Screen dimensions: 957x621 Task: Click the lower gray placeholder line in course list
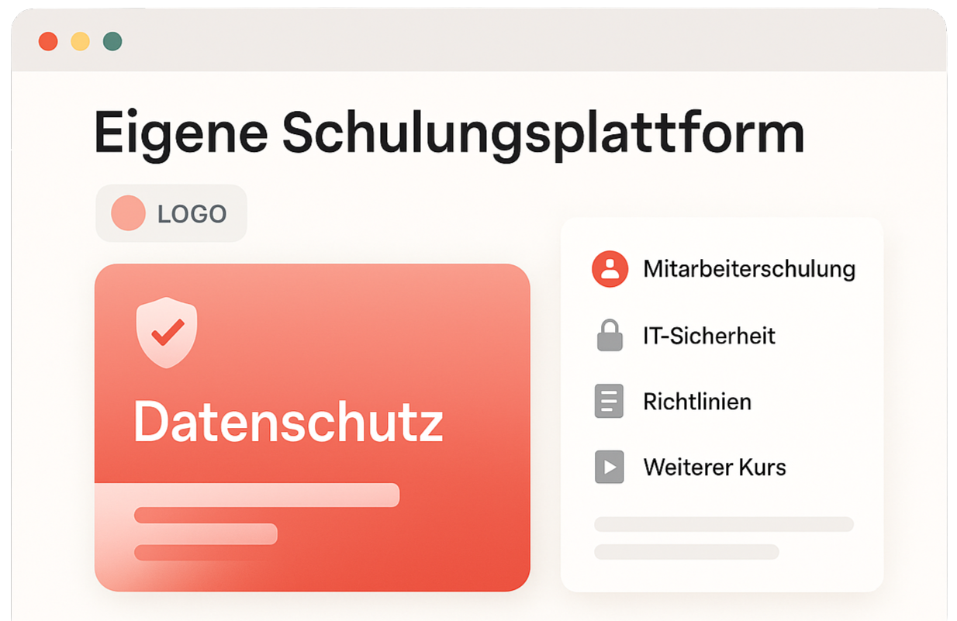pyautogui.click(x=686, y=552)
